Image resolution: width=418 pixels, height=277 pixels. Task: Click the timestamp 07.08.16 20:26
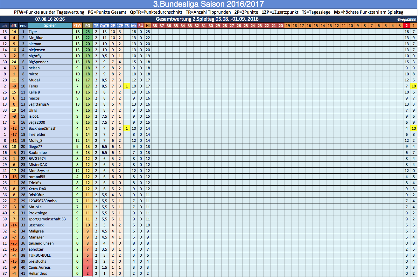pos(50,19)
